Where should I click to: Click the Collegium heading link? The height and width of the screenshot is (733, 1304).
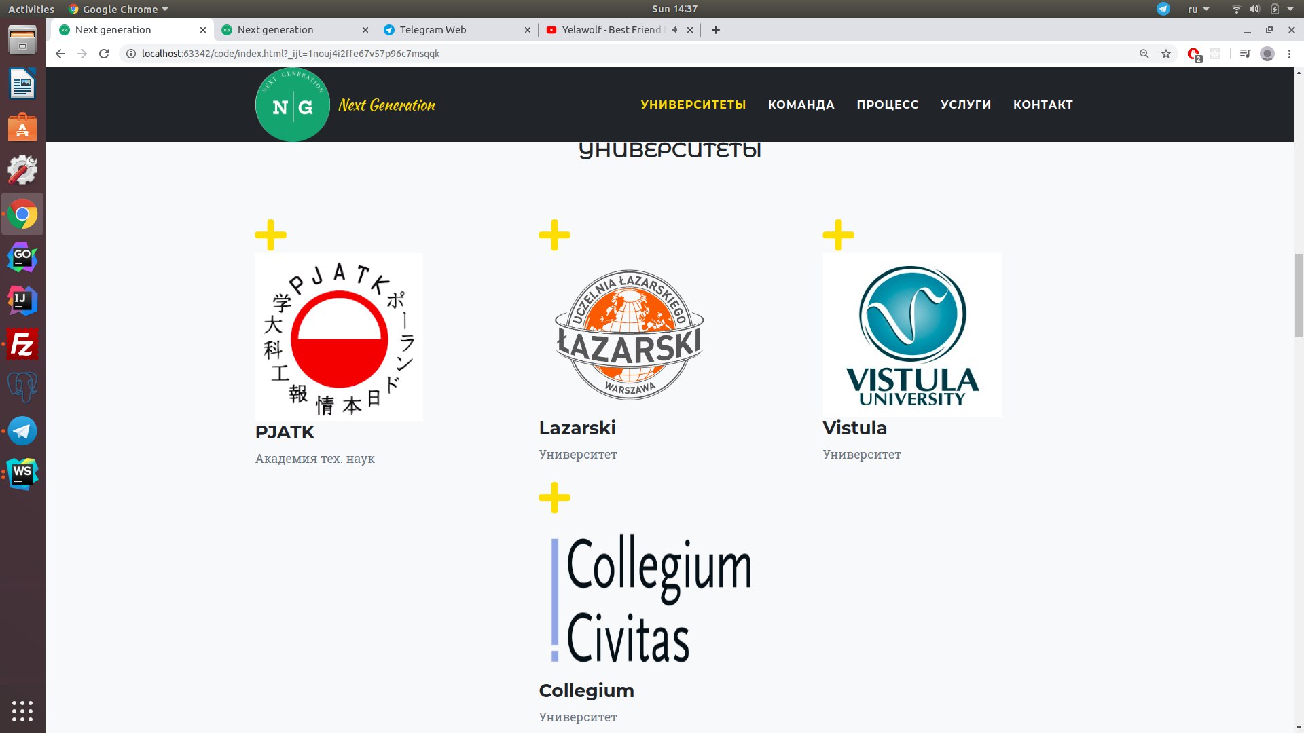587,691
